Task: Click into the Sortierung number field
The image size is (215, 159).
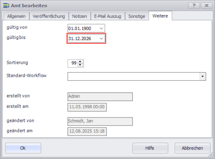Action: 73,63
